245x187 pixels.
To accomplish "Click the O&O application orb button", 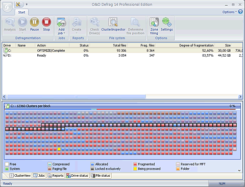I will [x=8, y=7].
